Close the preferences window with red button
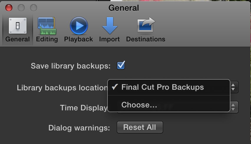This screenshot has width=251, height=144. click(9, 8)
